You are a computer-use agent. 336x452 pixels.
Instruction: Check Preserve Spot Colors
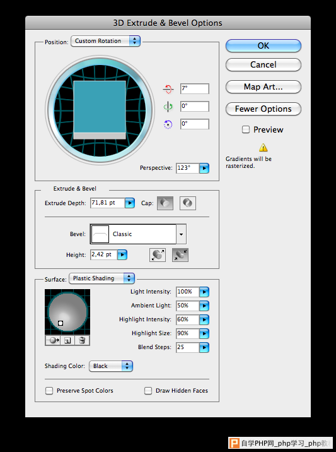(x=49, y=391)
